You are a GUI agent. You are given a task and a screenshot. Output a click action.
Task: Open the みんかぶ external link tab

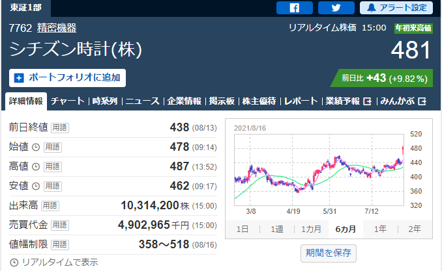point(403,101)
